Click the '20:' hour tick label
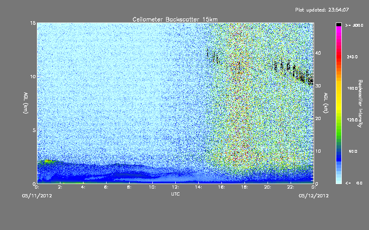 (268, 187)
